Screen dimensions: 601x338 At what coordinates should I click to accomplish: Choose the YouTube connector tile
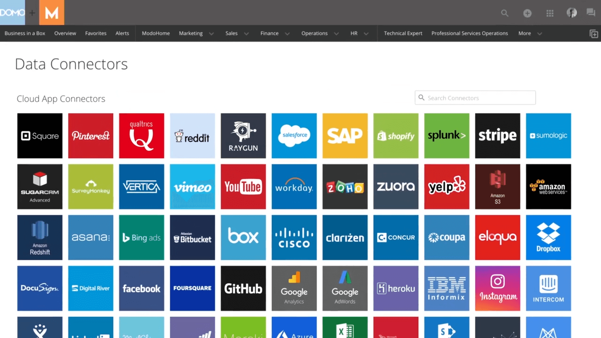(x=243, y=187)
